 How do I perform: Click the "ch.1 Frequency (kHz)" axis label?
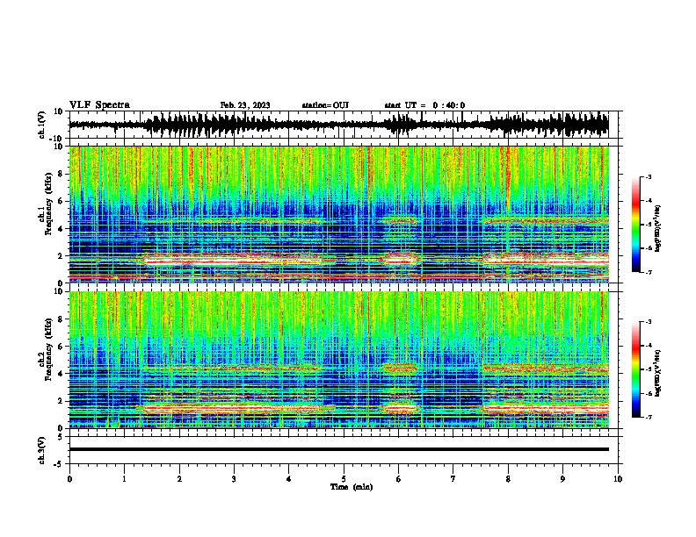coord(45,204)
